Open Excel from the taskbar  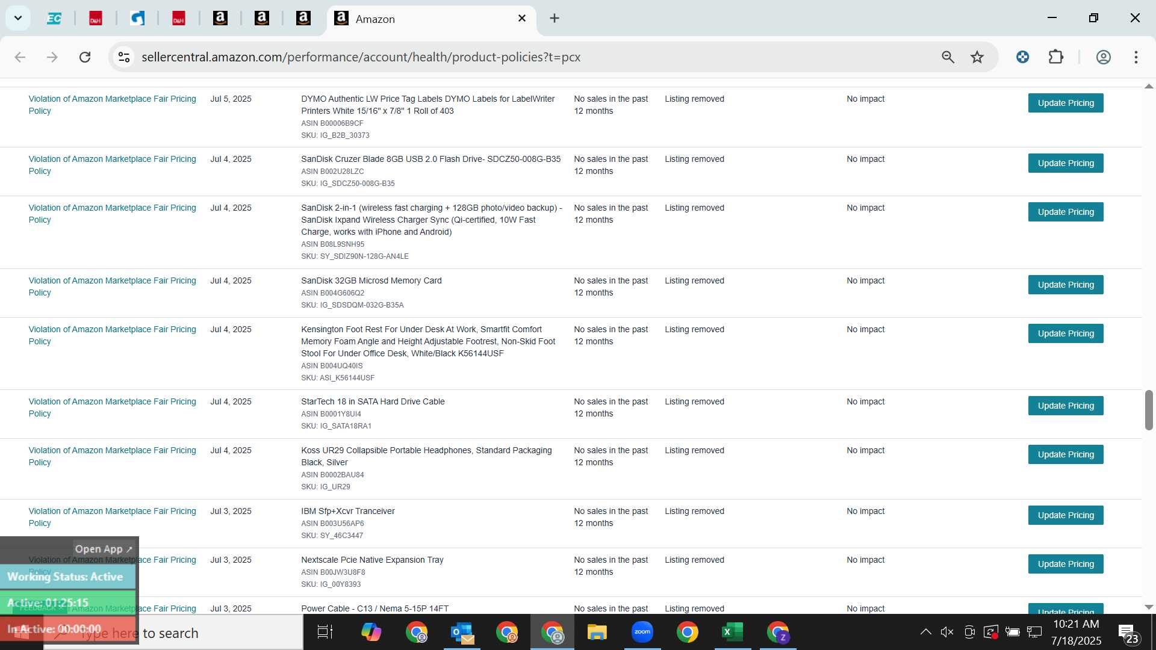[x=733, y=633]
